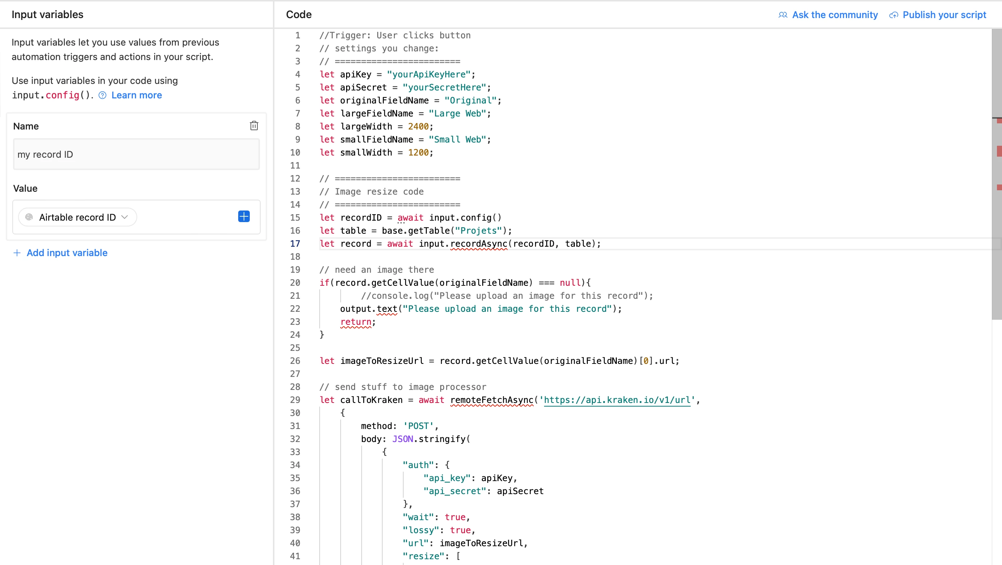
Task: Click the underlined return keyword on line 23
Action: pyautogui.click(x=355, y=322)
